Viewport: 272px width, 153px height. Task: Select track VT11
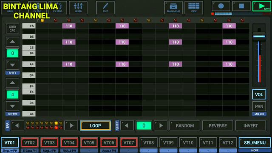(x=208, y=143)
